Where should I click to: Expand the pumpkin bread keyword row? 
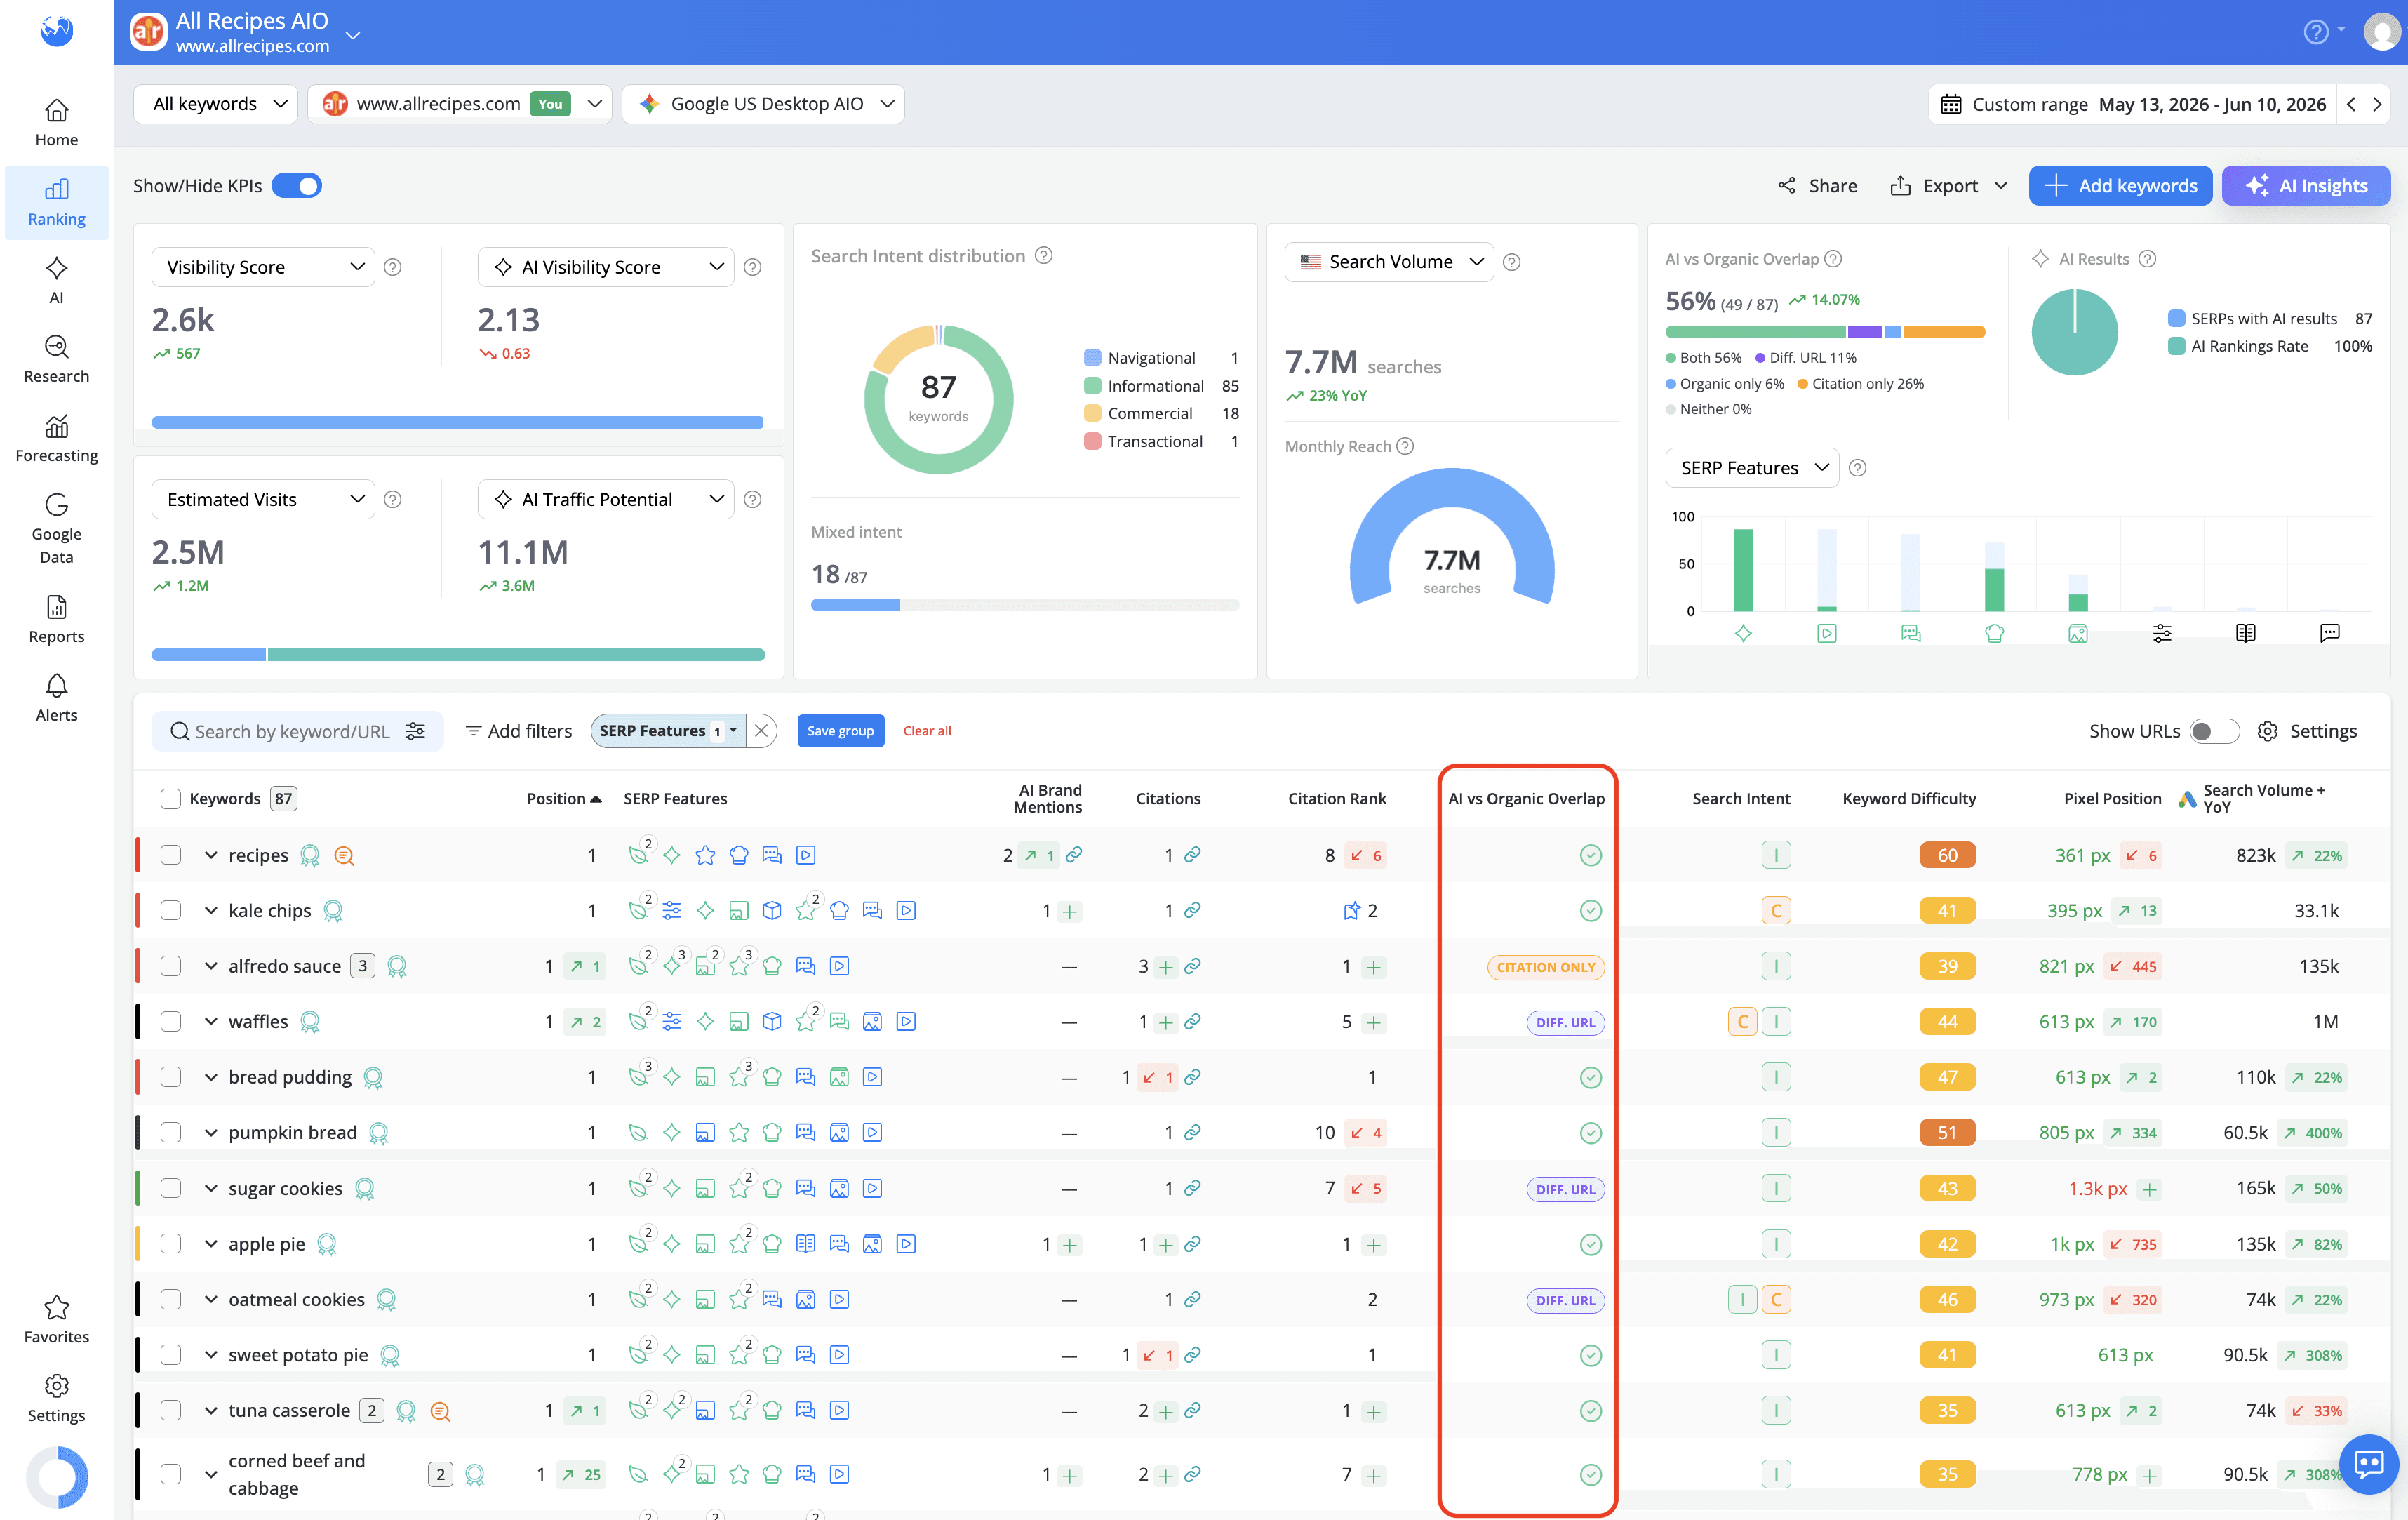pos(211,1133)
